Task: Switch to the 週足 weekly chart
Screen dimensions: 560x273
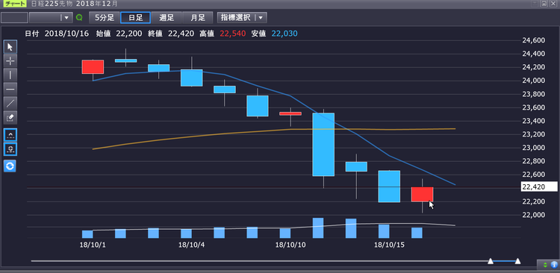Action: click(x=167, y=17)
